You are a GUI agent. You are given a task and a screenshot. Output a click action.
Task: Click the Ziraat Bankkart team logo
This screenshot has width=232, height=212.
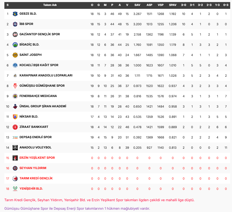pyautogui.click(x=15, y=127)
